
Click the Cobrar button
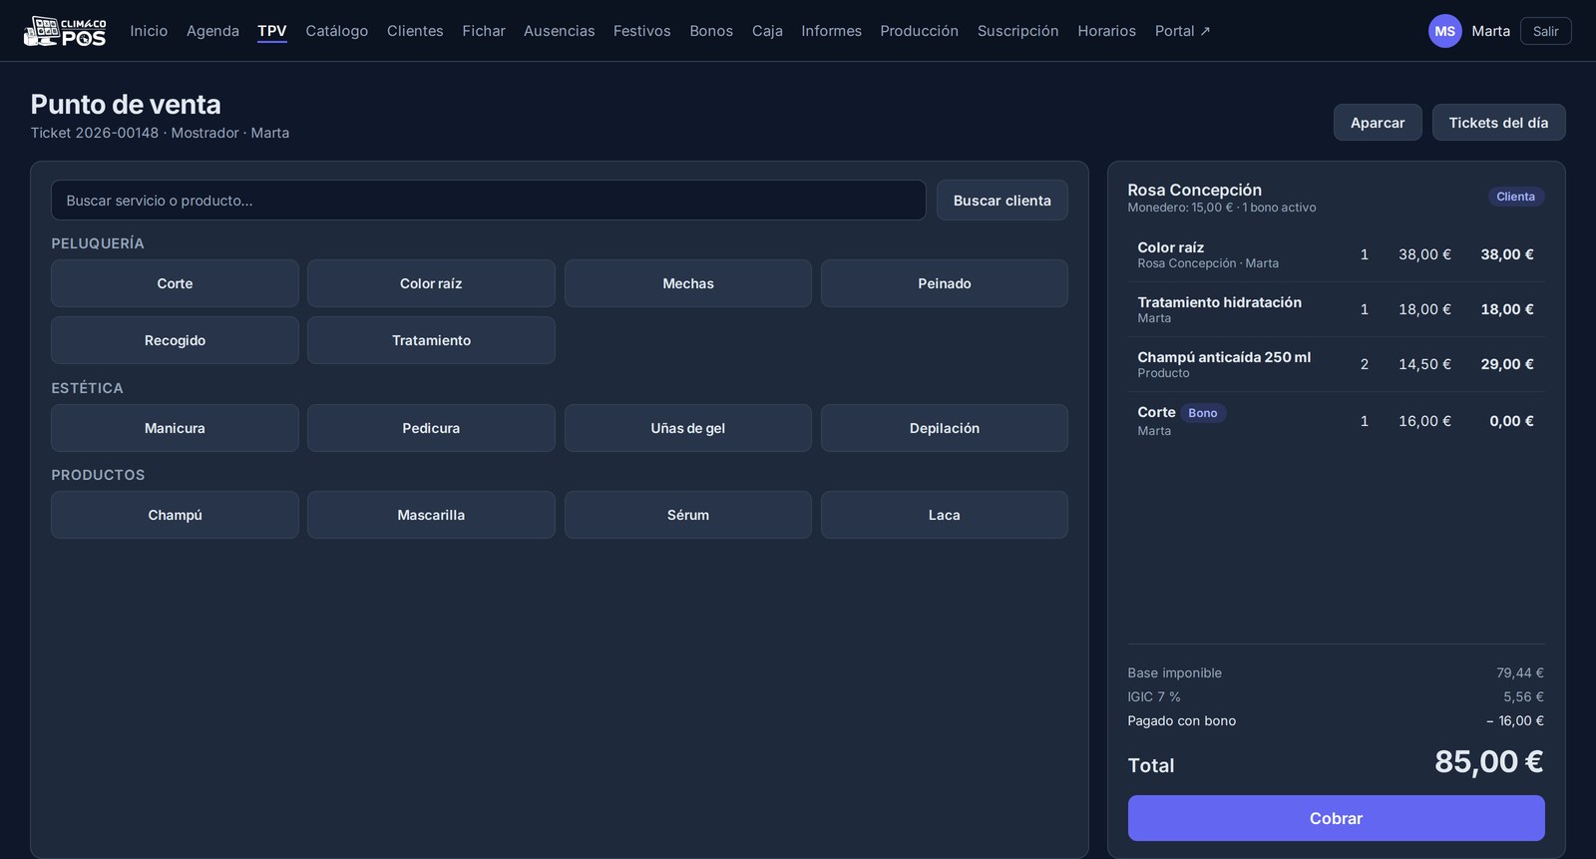click(x=1336, y=818)
